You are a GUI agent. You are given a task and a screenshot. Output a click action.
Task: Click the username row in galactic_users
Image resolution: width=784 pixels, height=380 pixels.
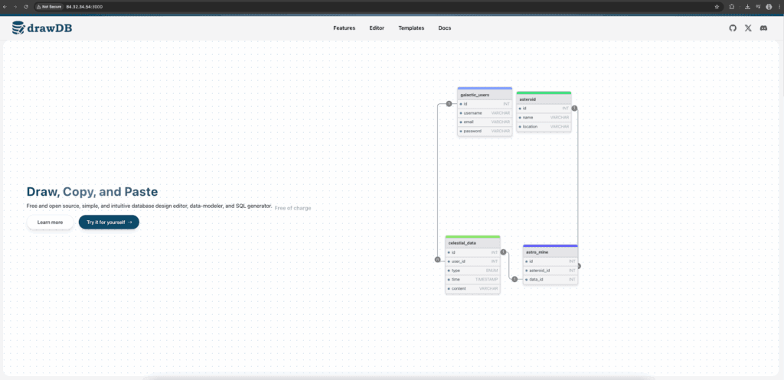click(485, 113)
